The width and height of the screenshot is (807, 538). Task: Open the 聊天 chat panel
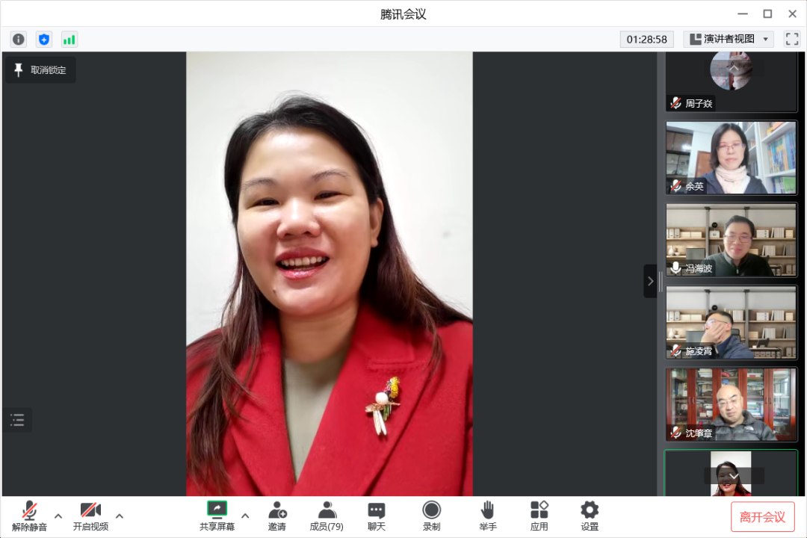pos(377,516)
